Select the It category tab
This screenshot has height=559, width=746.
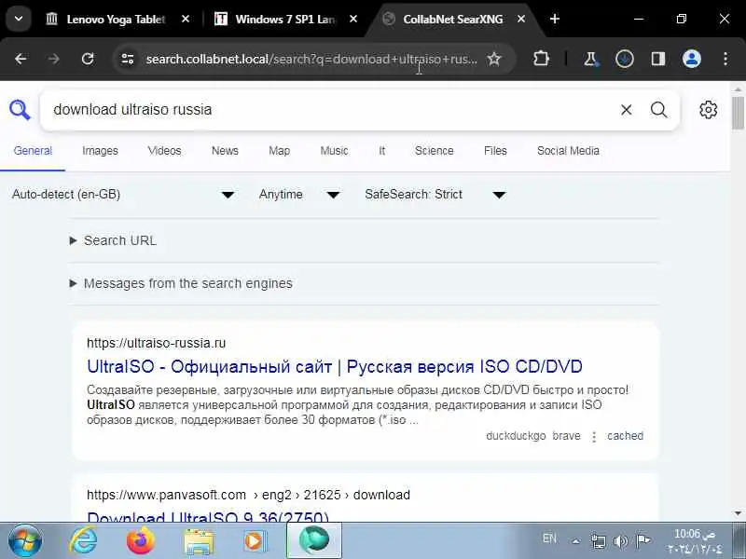pos(381,151)
